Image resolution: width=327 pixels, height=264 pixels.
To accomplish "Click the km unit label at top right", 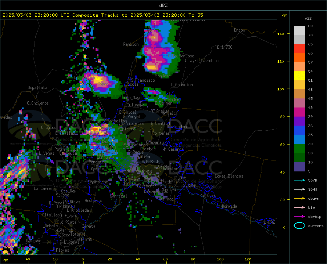I will coord(284,15).
